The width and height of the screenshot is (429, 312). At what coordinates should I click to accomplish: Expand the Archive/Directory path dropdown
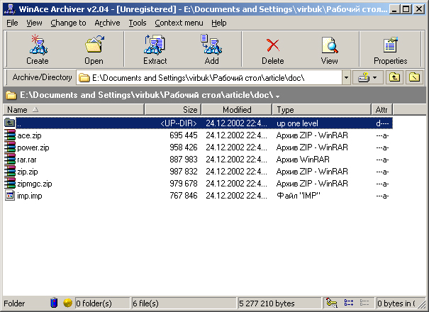346,78
